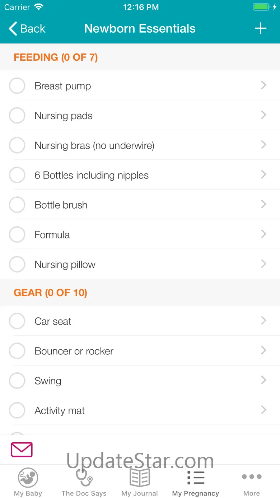Tap the Feeding section header

point(56,57)
